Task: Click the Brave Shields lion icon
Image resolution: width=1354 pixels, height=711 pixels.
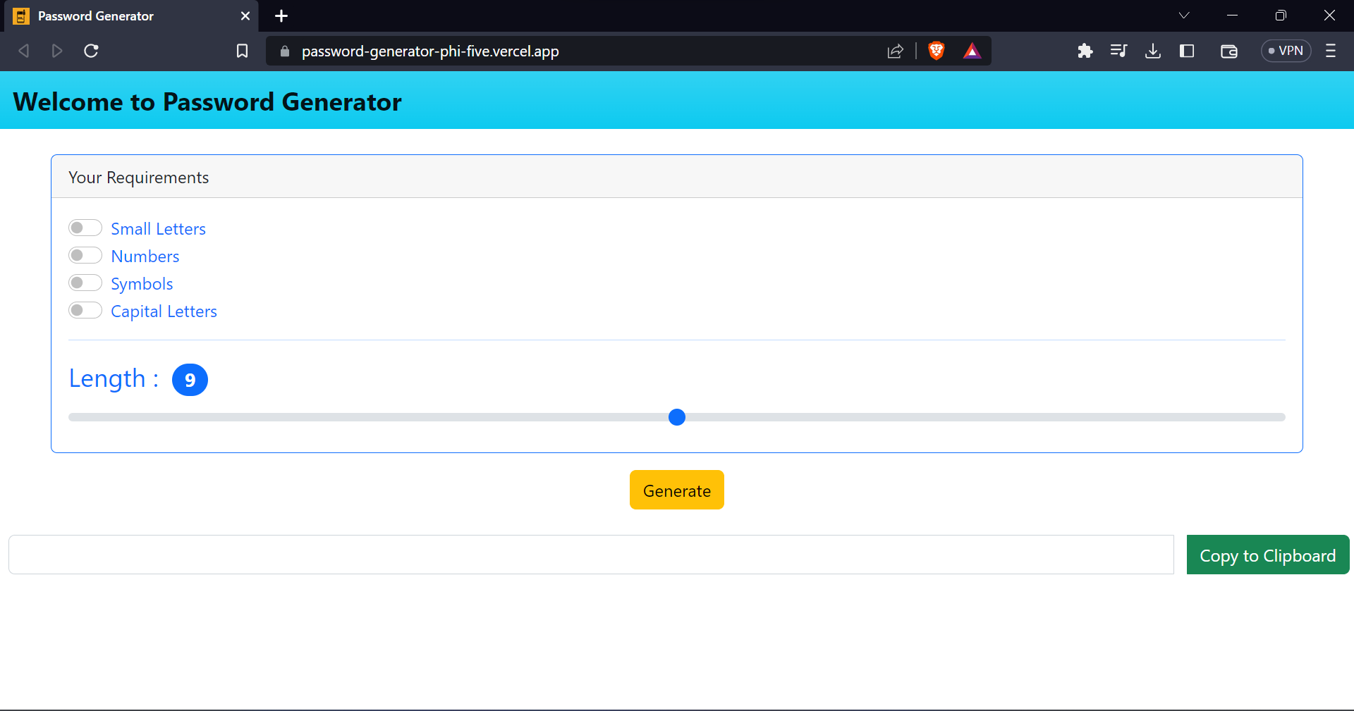Action: point(936,51)
